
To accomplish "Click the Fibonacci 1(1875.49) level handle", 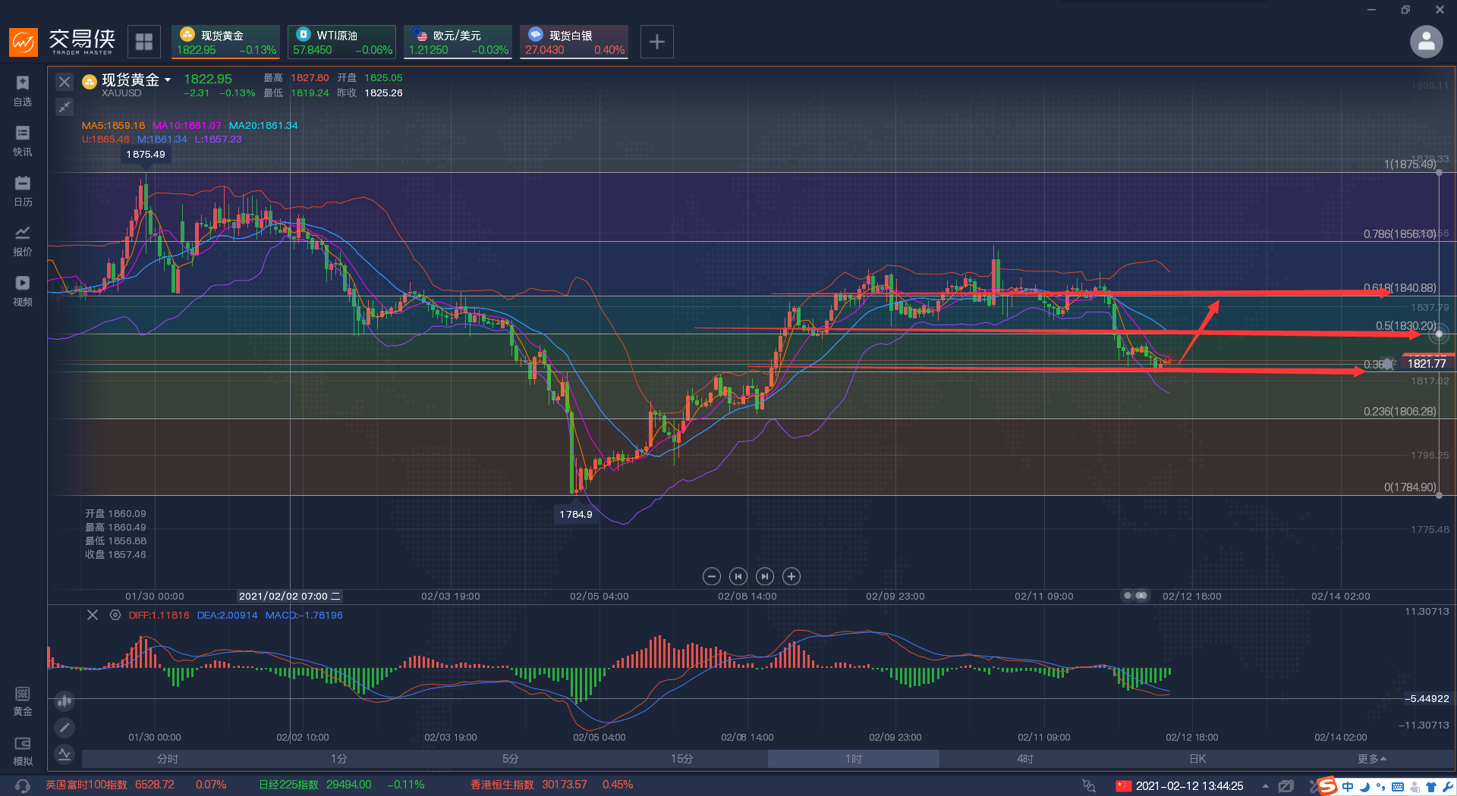I will (x=1439, y=172).
